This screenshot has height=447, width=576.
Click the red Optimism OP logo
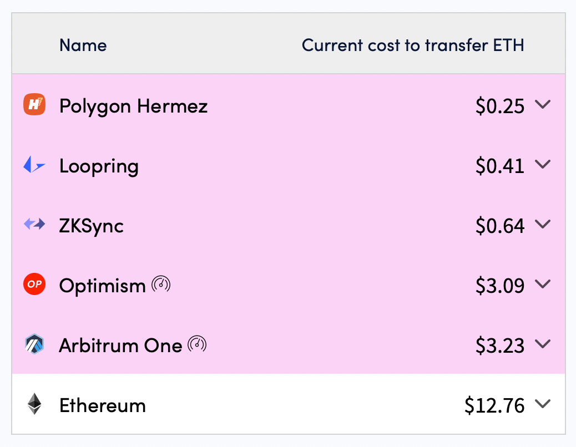34,285
